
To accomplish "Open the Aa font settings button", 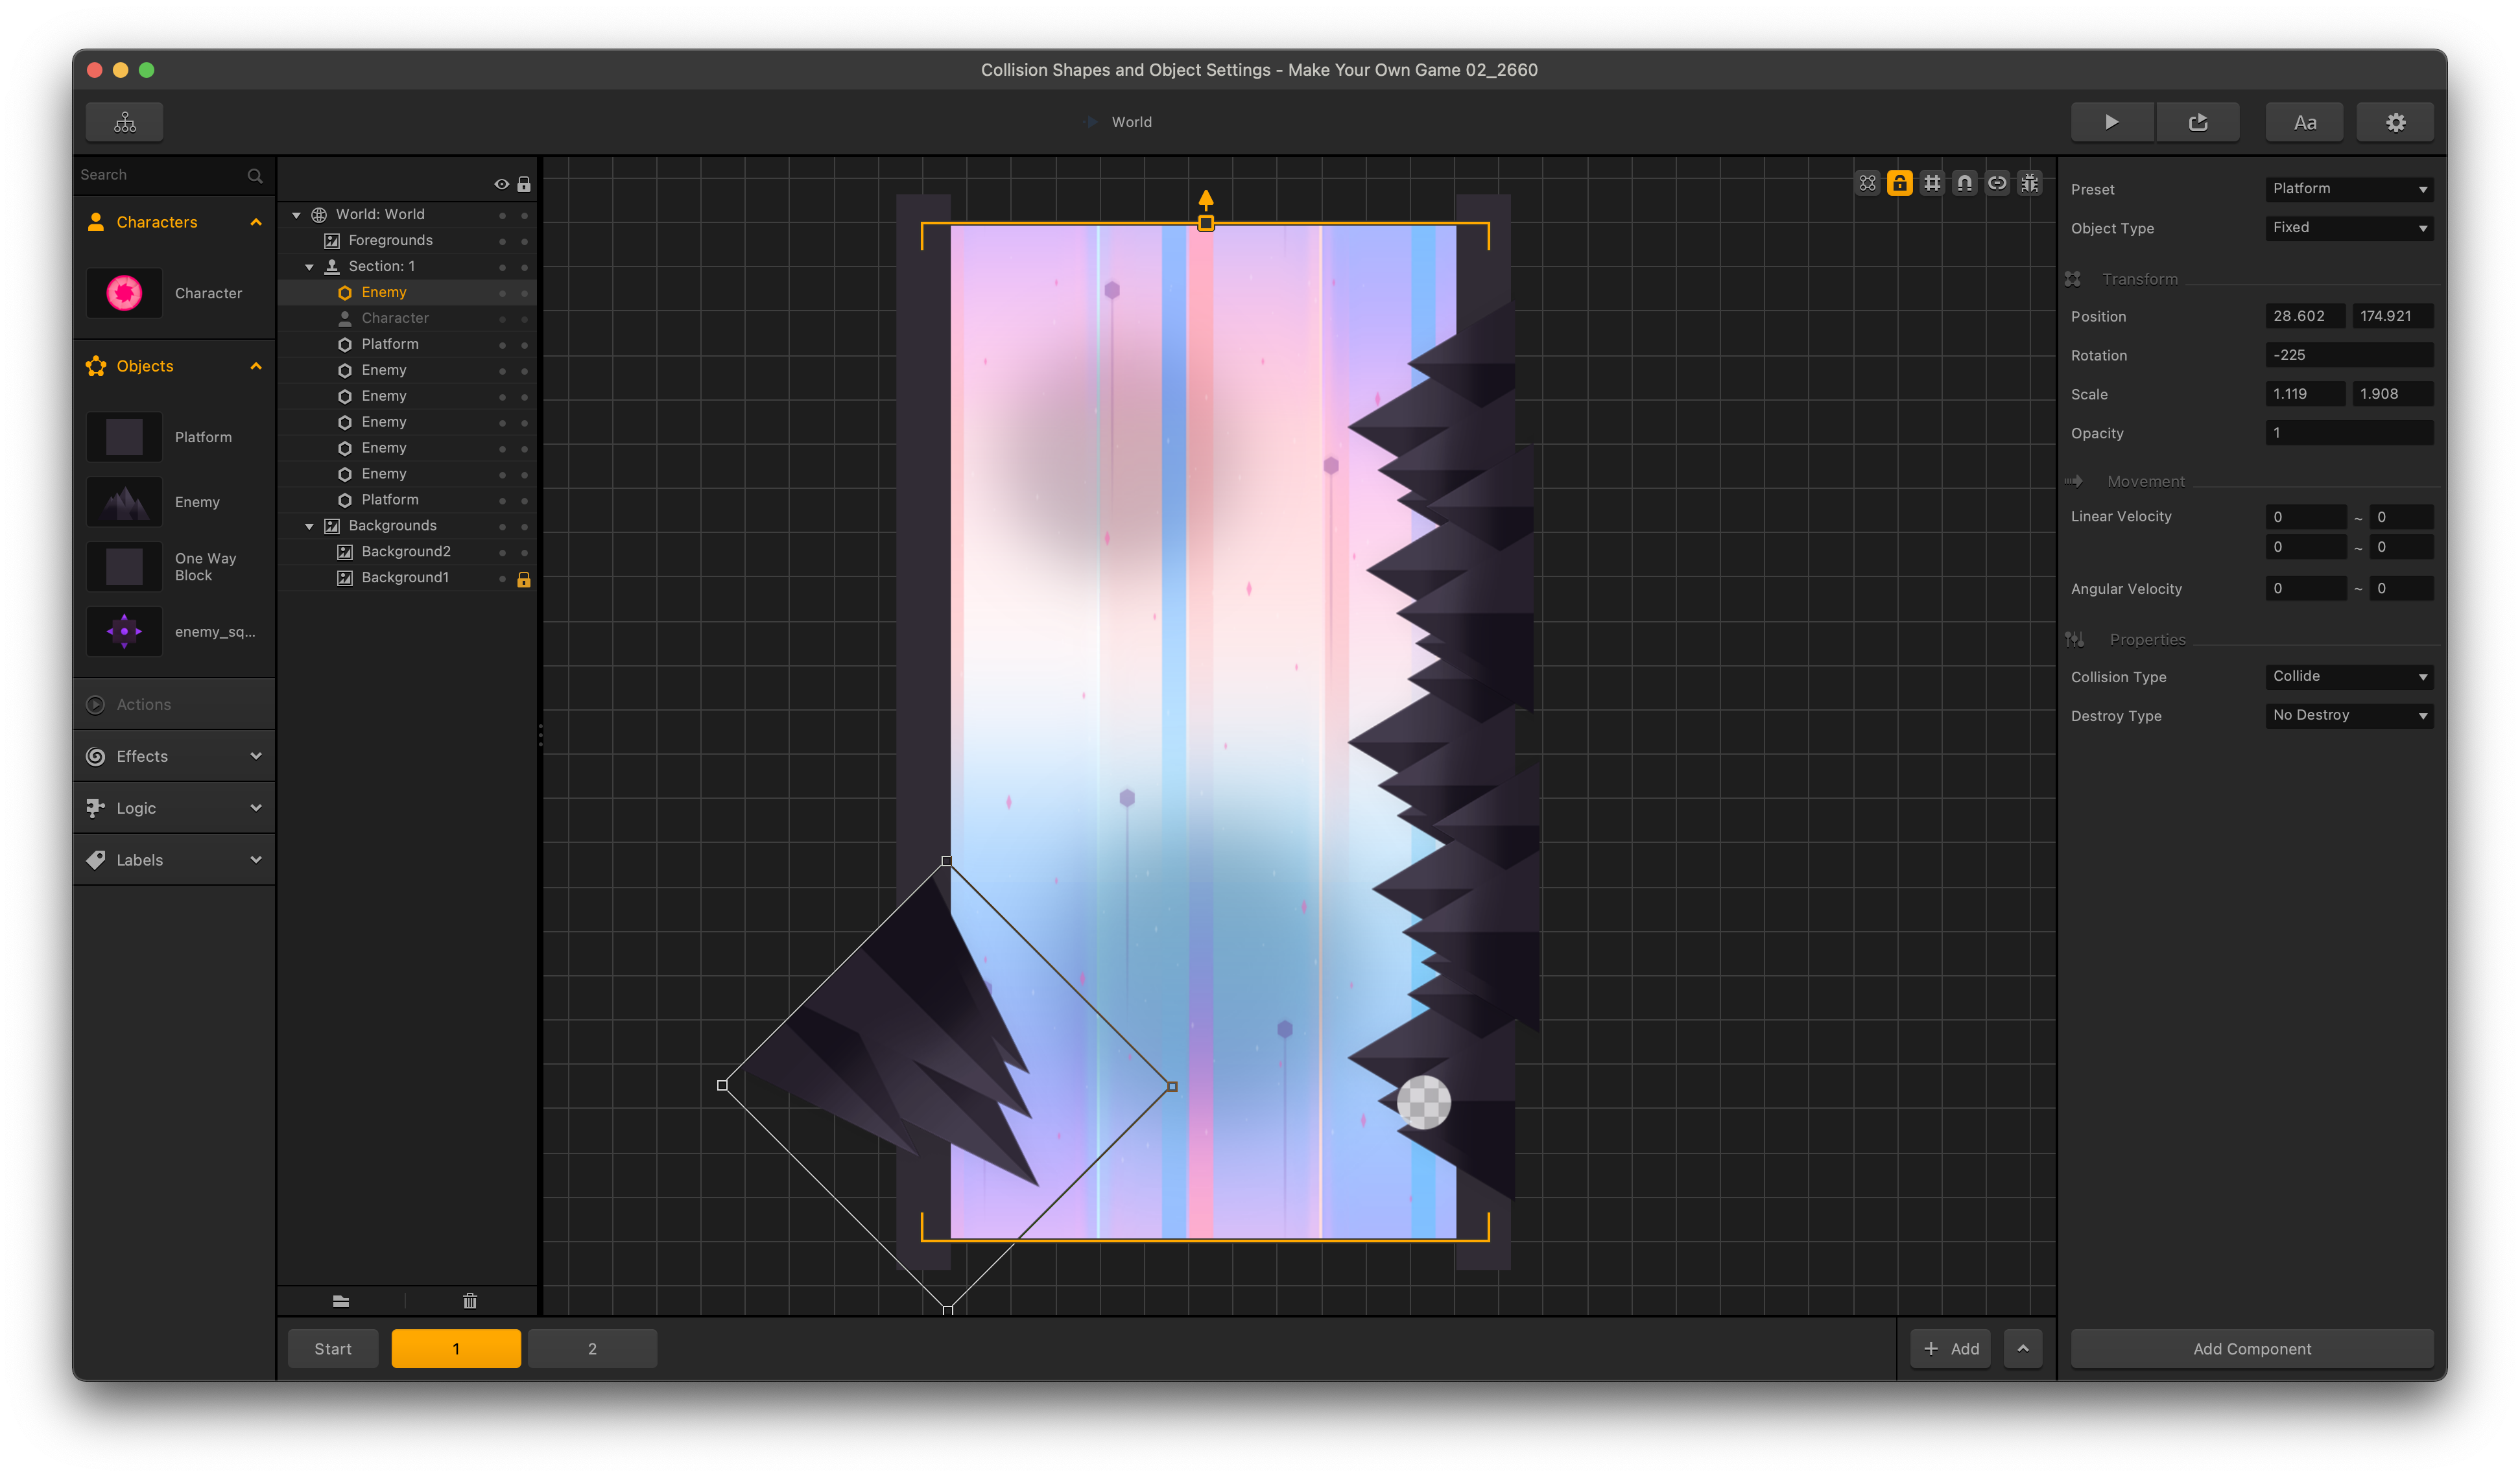I will click(2304, 122).
